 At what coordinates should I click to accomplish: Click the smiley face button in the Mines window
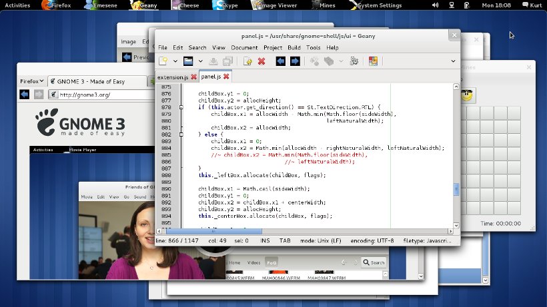point(467,95)
